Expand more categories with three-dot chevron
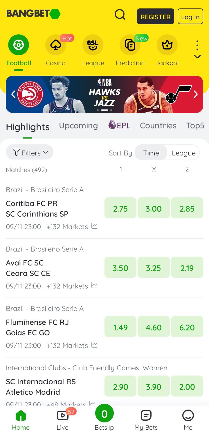 click(197, 50)
